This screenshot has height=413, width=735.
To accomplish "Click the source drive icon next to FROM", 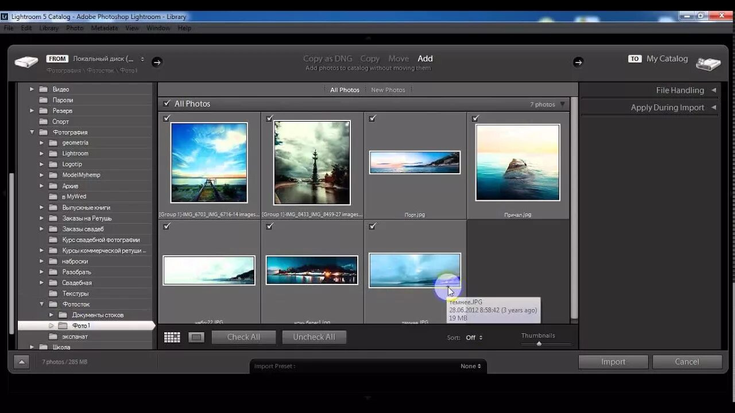I will [x=26, y=61].
